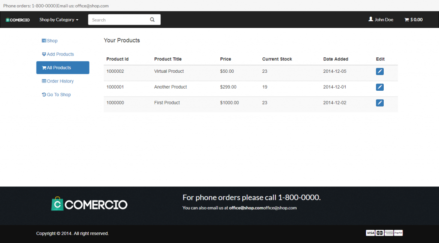Focus the Search input field

pyautogui.click(x=118, y=20)
